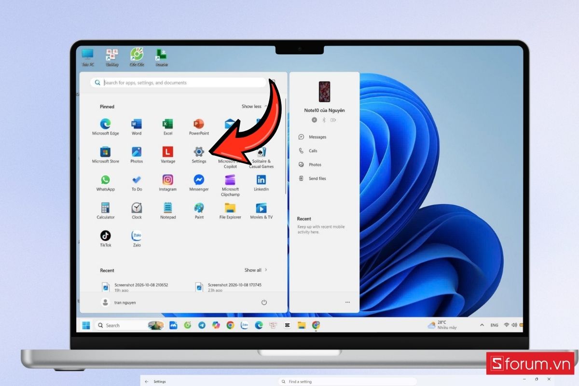Open Cốc Cốc desktop shortcut
This screenshot has height=386, width=579.
point(137,57)
